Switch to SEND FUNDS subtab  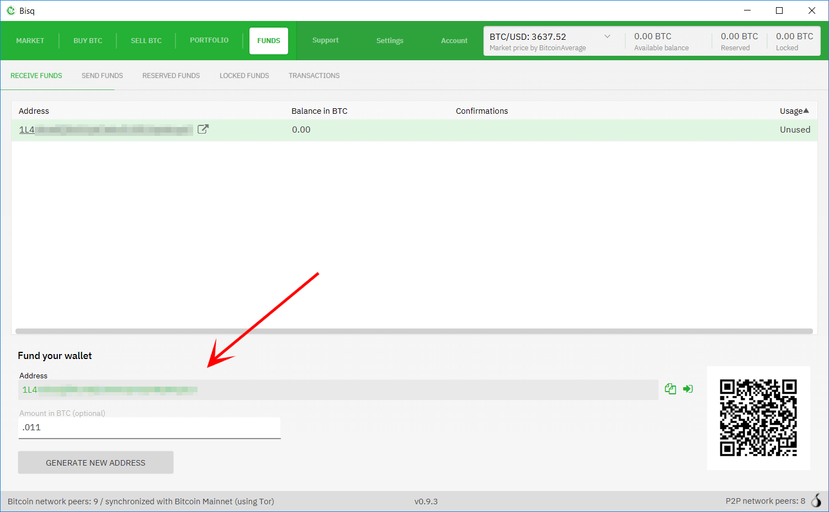tap(102, 76)
